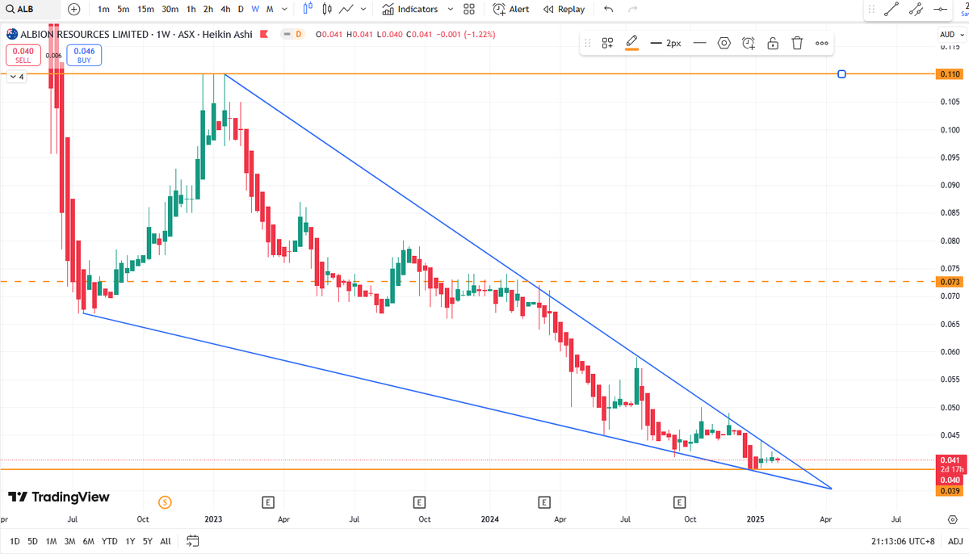Expand the chart style dropdown arrow
Image resolution: width=969 pixels, height=554 pixels.
pos(363,9)
